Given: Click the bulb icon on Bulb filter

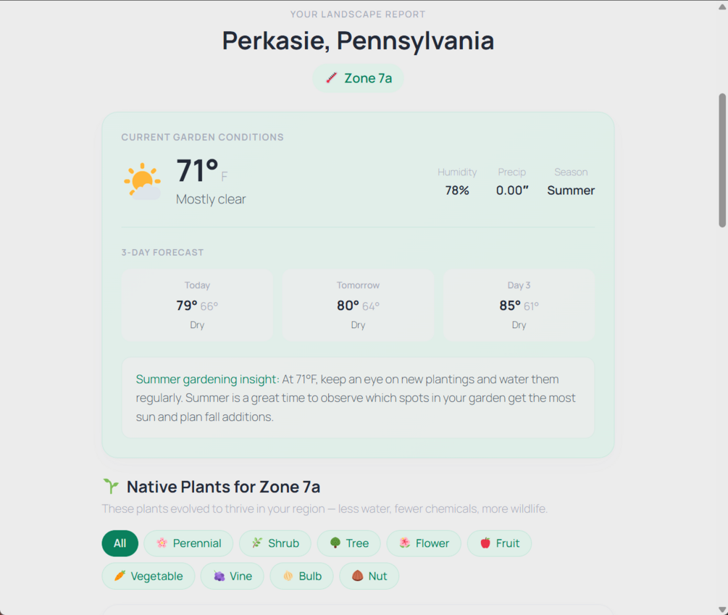Looking at the screenshot, I should [x=288, y=576].
